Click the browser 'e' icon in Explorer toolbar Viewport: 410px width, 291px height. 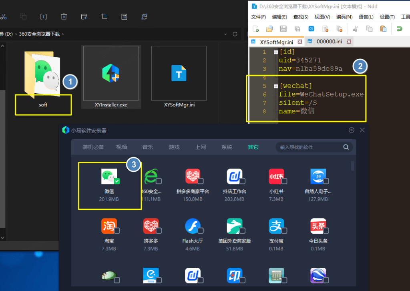pos(144,17)
